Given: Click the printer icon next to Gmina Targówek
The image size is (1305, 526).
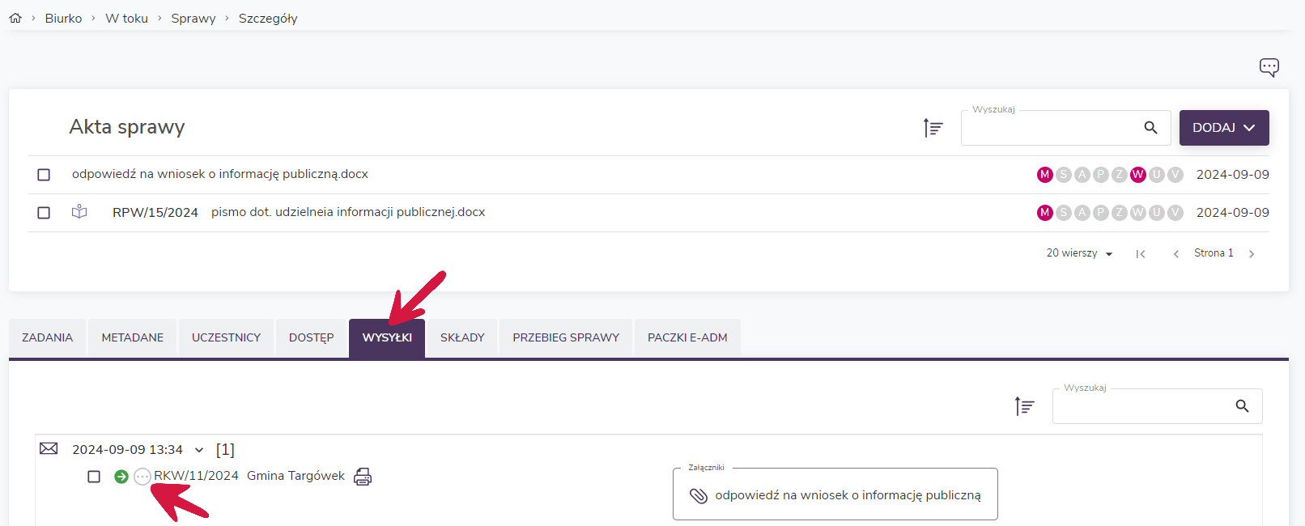Looking at the screenshot, I should point(363,477).
